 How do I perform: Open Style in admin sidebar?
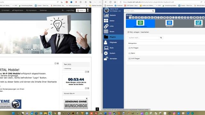click(111, 48)
